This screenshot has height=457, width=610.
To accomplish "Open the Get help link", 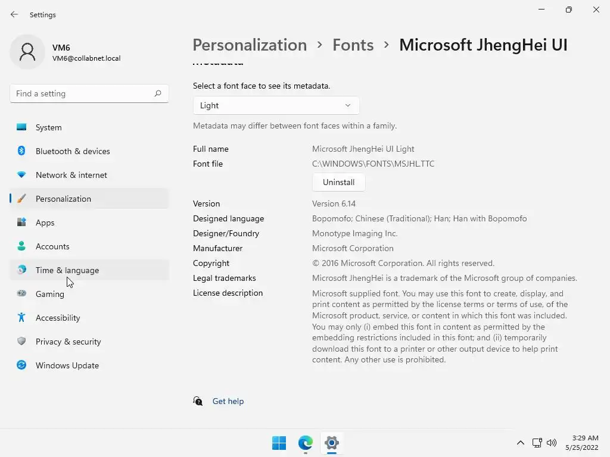I will (228, 401).
